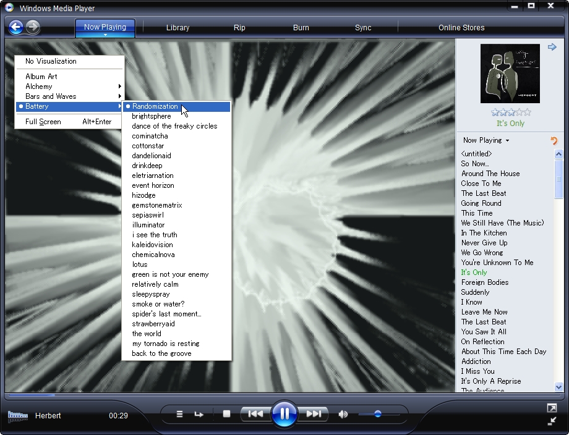569x435 pixels.
Task: Pick the brightsphere visualization
Action: [177, 116]
